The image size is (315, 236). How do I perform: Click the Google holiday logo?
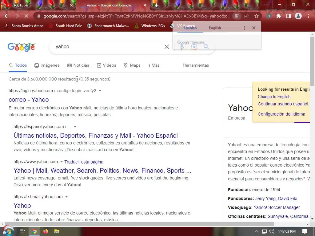click(x=22, y=47)
